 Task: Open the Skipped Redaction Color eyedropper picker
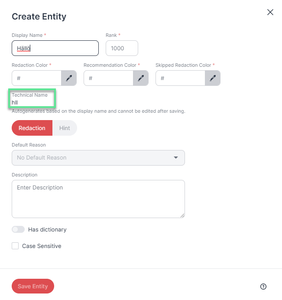pos(213,78)
